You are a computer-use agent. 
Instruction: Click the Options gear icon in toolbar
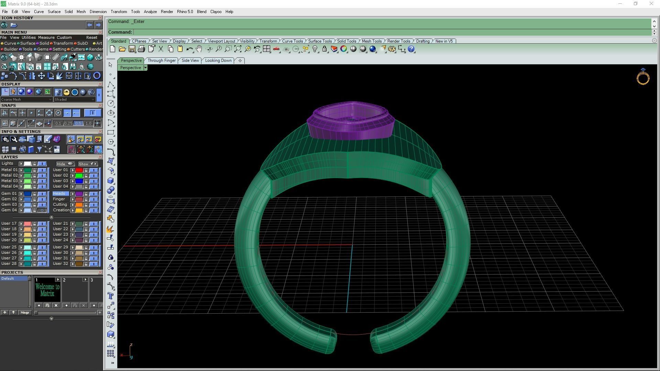(x=392, y=49)
